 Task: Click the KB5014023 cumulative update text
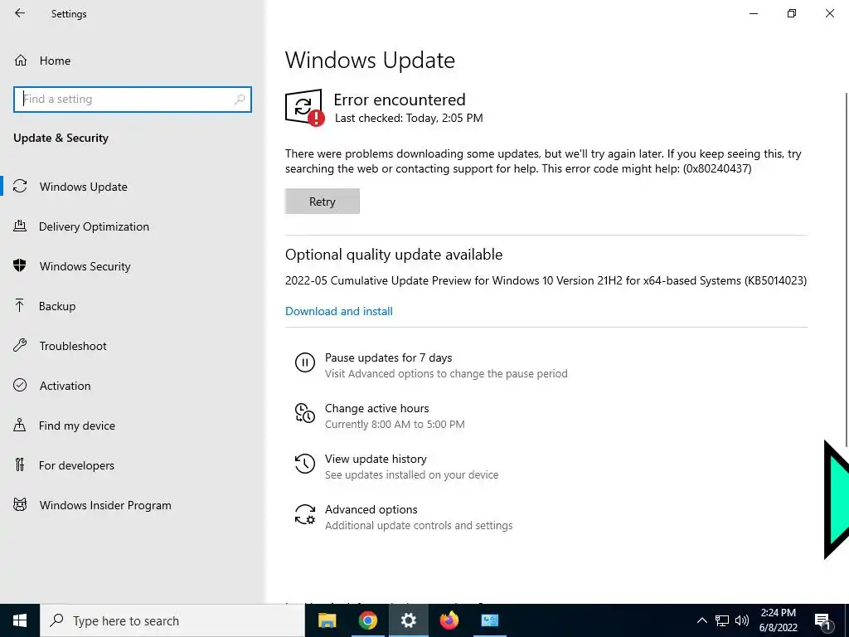click(546, 280)
